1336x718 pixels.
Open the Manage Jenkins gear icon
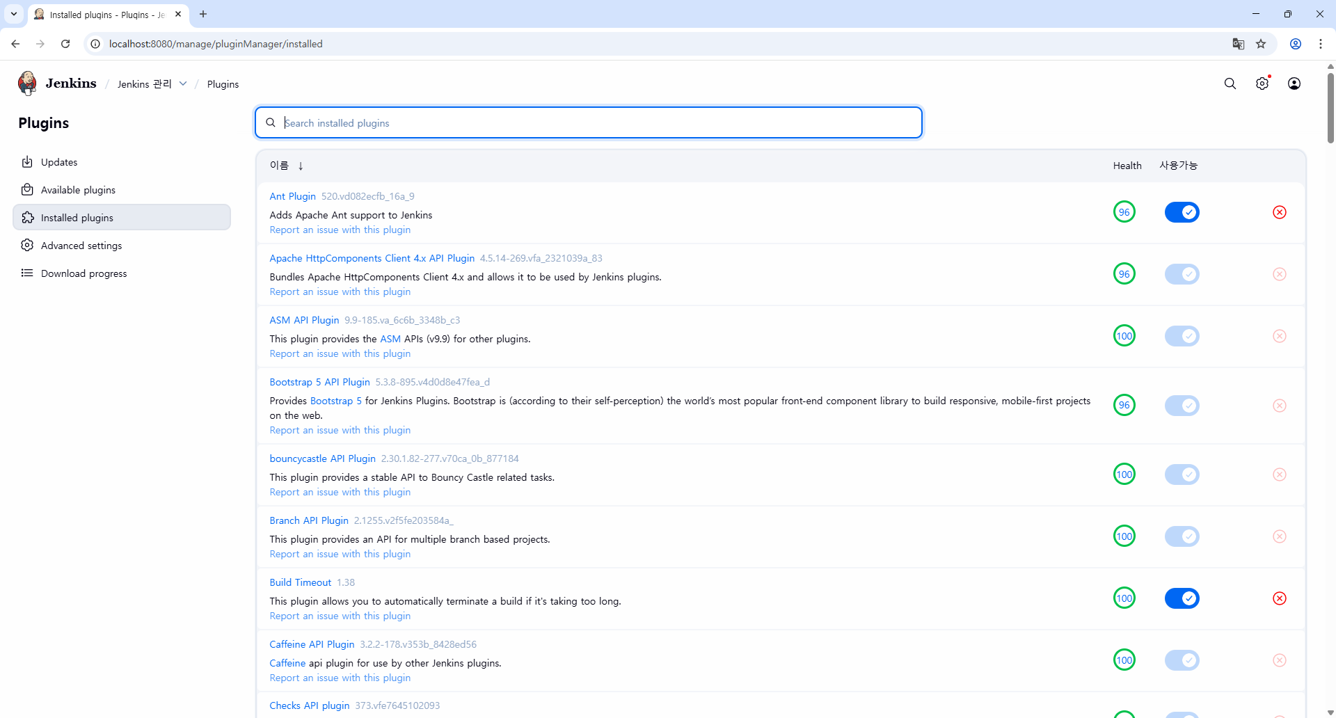[1262, 83]
